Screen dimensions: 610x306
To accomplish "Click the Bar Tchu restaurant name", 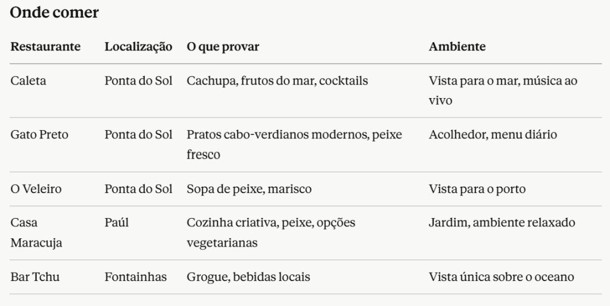I will pyautogui.click(x=35, y=277).
